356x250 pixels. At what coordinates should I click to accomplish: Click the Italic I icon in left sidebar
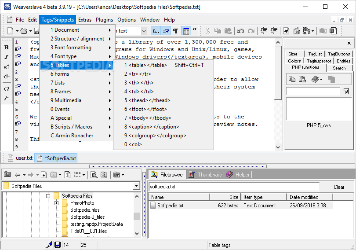pos(6,57)
